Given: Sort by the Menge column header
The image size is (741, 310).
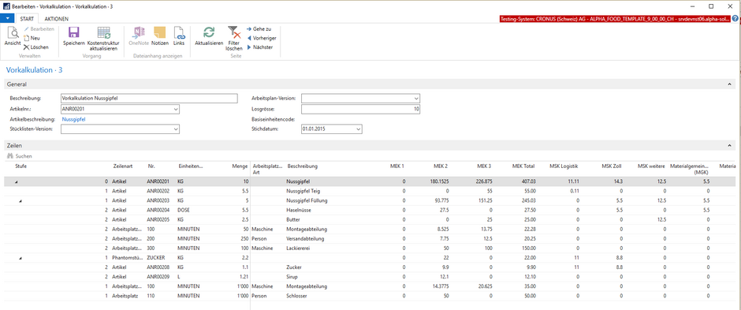Looking at the screenshot, I should tap(240, 166).
